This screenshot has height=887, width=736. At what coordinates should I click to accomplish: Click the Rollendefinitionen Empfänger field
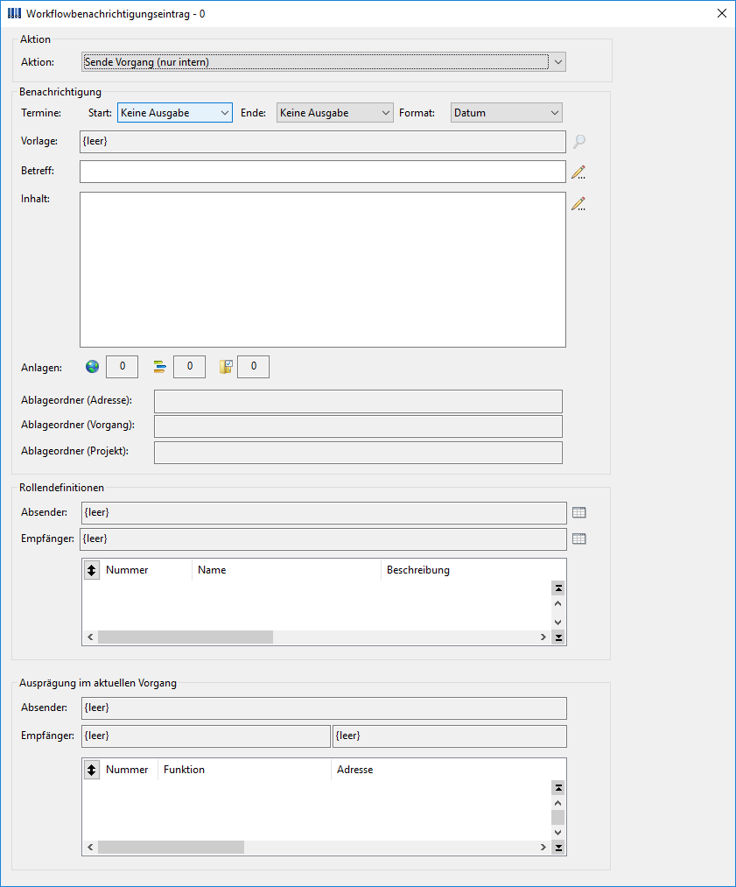324,539
